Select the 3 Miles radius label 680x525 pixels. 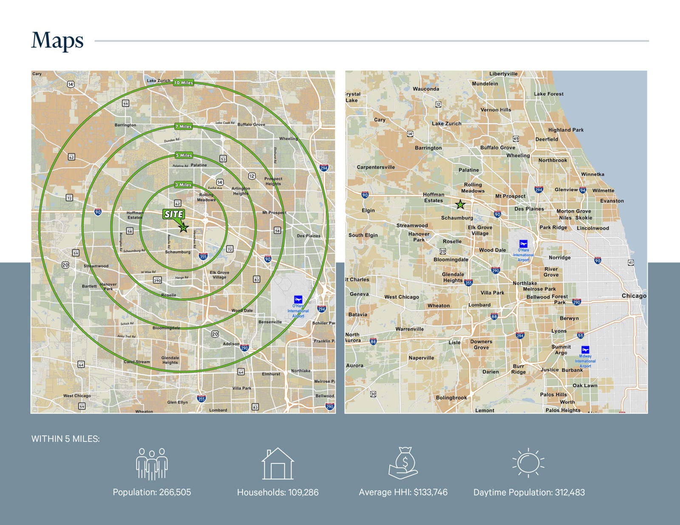click(184, 185)
